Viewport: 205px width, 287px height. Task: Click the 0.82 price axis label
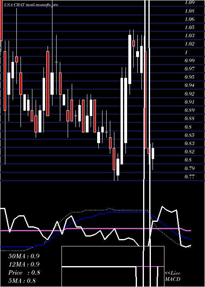tap(189, 152)
